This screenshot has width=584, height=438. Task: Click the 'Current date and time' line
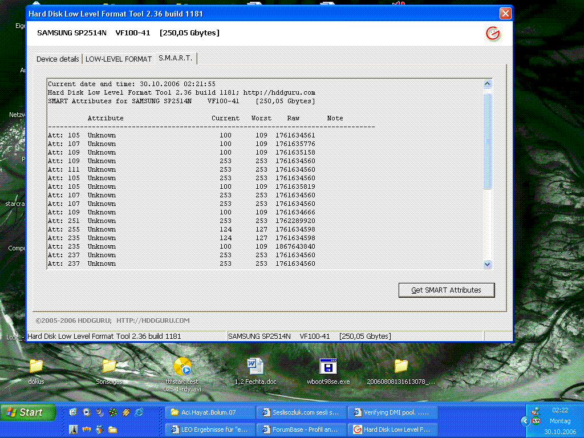click(132, 84)
